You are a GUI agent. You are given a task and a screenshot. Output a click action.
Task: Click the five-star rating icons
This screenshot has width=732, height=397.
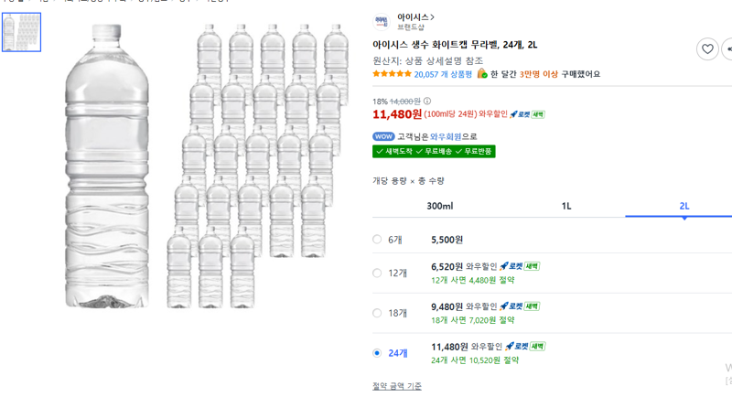pos(393,74)
